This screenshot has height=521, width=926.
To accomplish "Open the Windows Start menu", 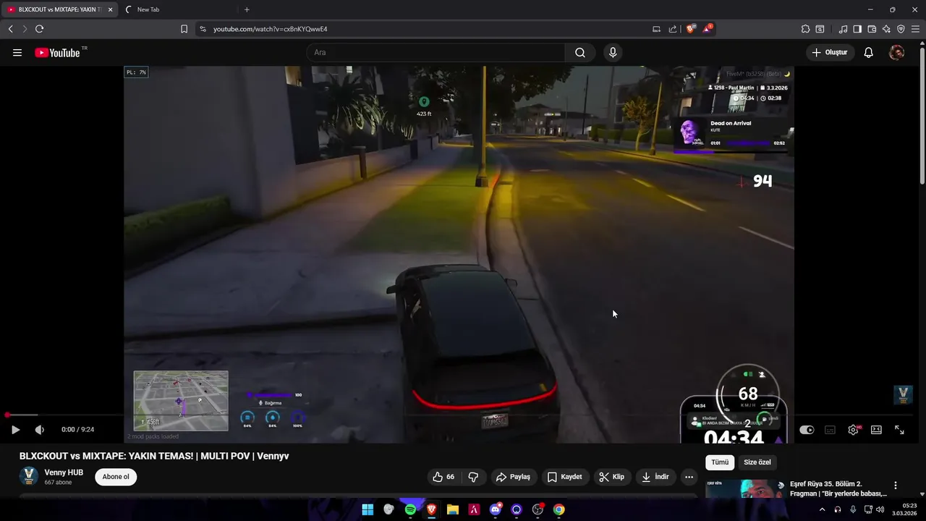I will click(x=368, y=509).
